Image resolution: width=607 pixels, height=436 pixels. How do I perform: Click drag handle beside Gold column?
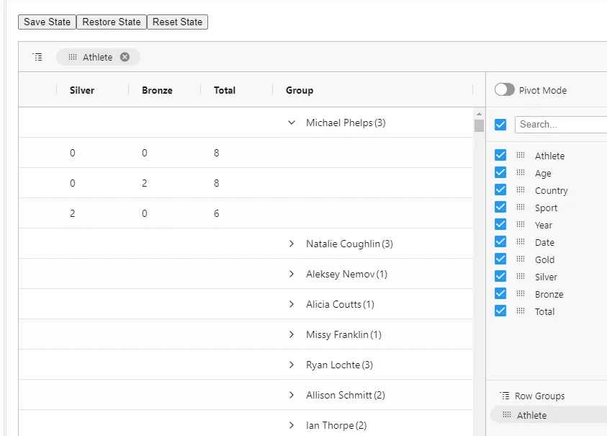[x=521, y=259]
